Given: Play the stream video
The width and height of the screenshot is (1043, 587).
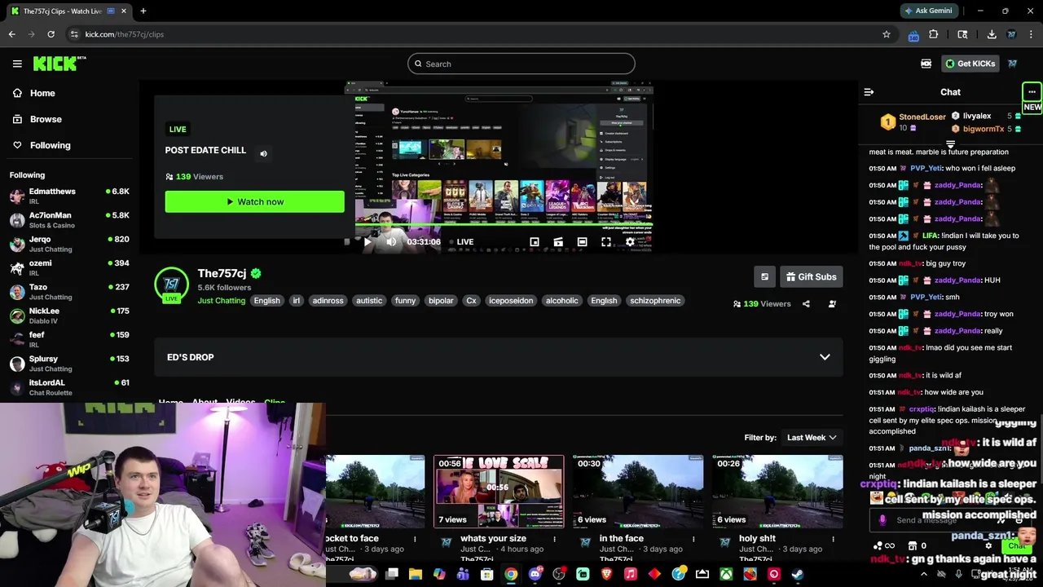Looking at the screenshot, I should pyautogui.click(x=367, y=242).
